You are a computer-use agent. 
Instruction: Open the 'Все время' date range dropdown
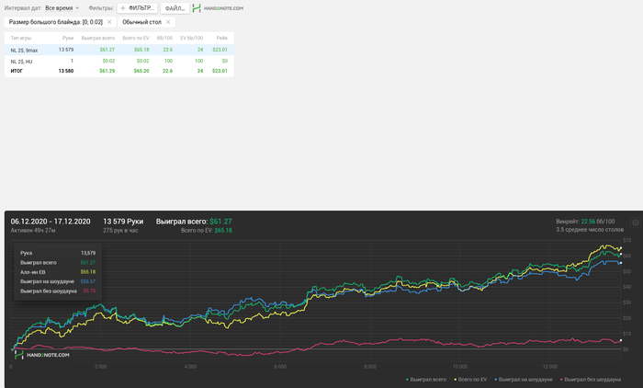(62, 7)
